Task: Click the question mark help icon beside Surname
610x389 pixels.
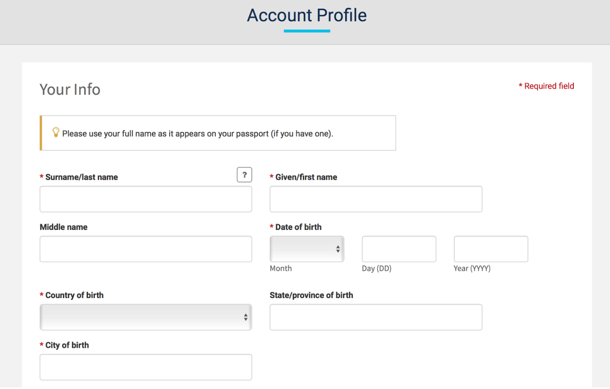Action: click(244, 175)
